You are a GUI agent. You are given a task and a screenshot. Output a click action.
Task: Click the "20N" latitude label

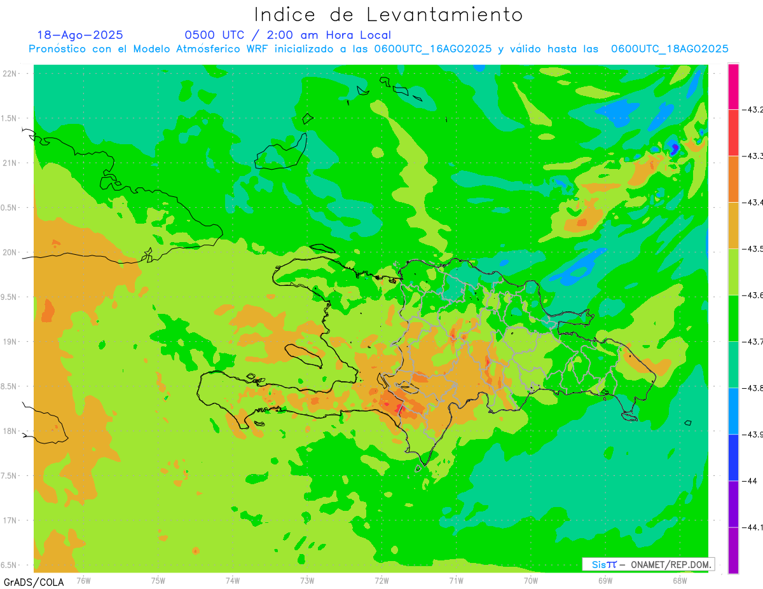click(x=11, y=252)
